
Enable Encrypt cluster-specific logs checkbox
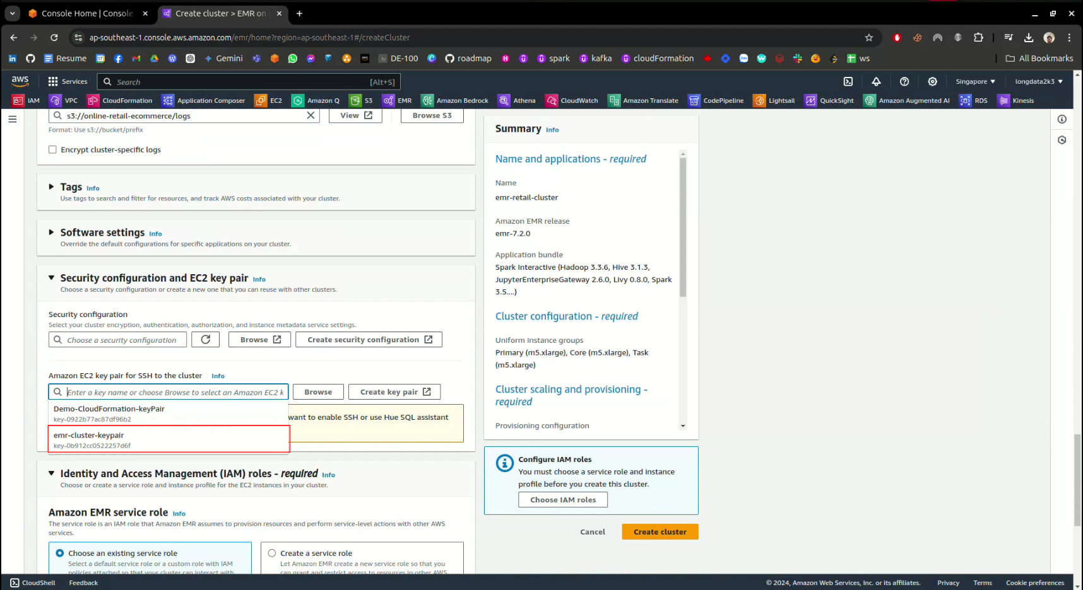(x=52, y=149)
